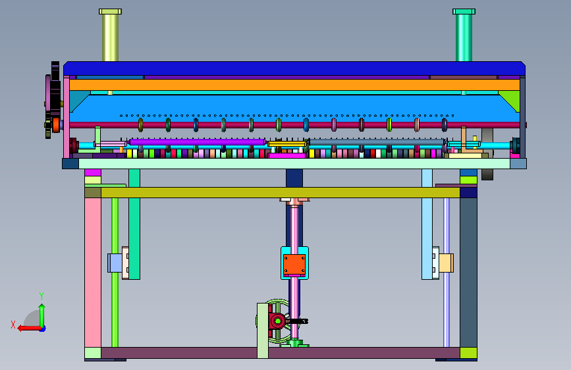Click the red X label of the triad
The image size is (571, 370).
click(x=13, y=325)
